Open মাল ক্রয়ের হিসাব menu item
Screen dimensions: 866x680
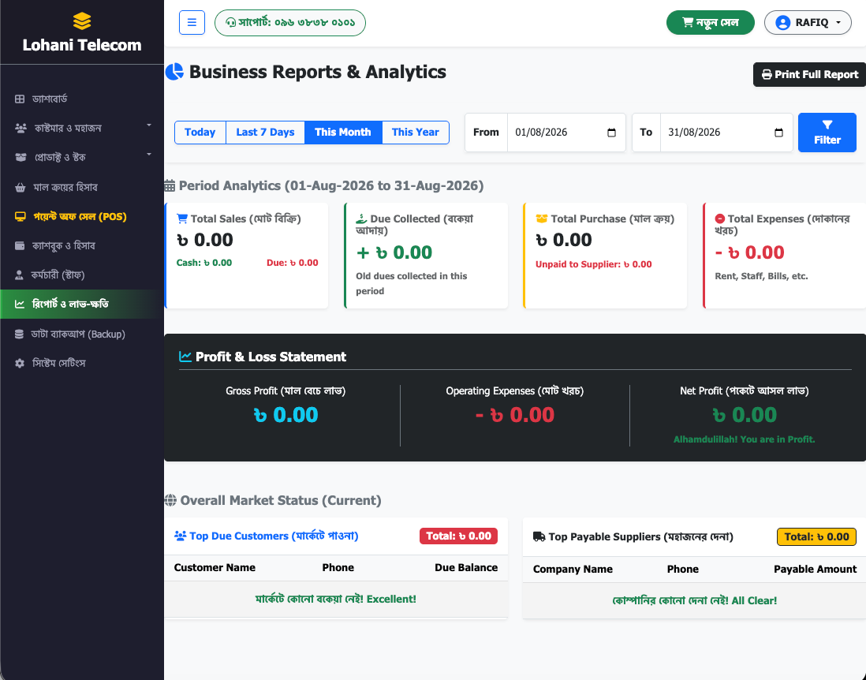point(82,187)
